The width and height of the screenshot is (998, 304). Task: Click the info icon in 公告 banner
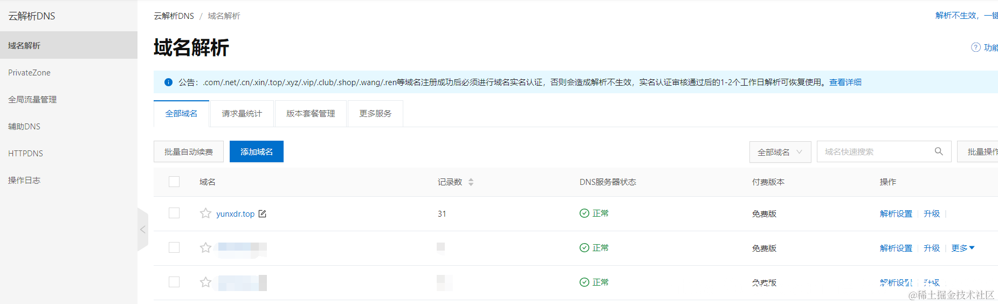click(x=168, y=82)
